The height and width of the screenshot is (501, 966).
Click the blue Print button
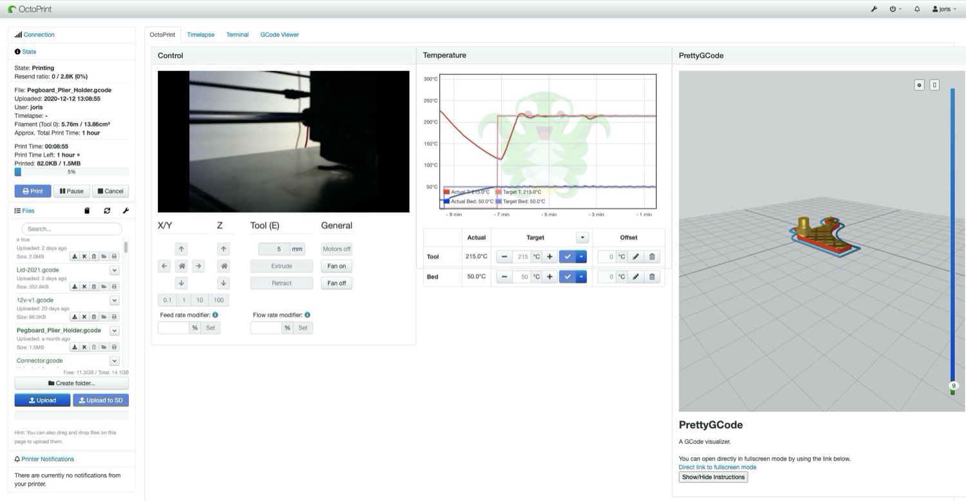[x=33, y=191]
